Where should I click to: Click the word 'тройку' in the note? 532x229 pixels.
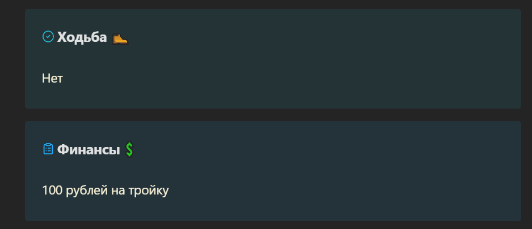click(x=149, y=191)
